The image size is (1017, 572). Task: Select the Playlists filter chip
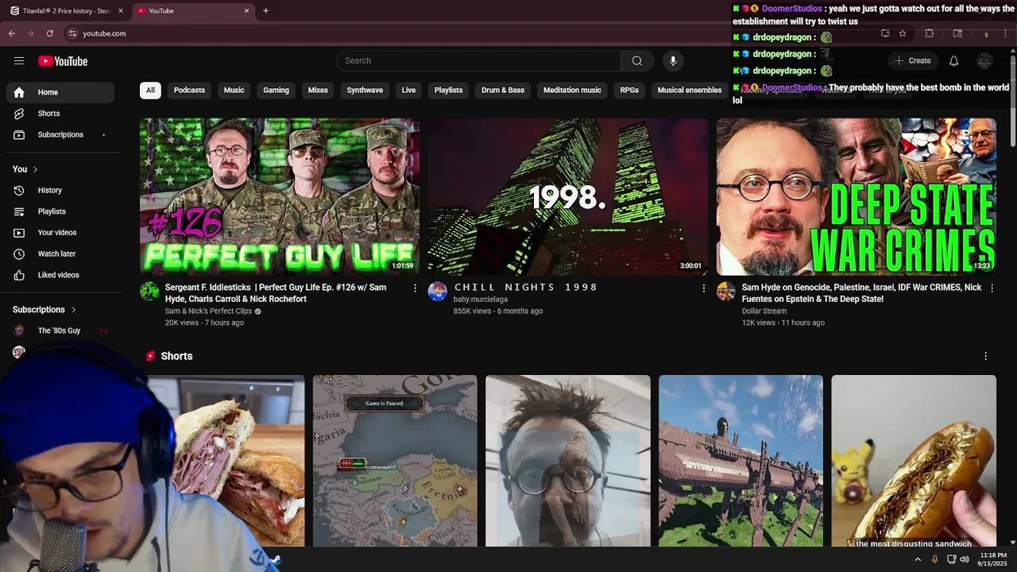(x=448, y=91)
